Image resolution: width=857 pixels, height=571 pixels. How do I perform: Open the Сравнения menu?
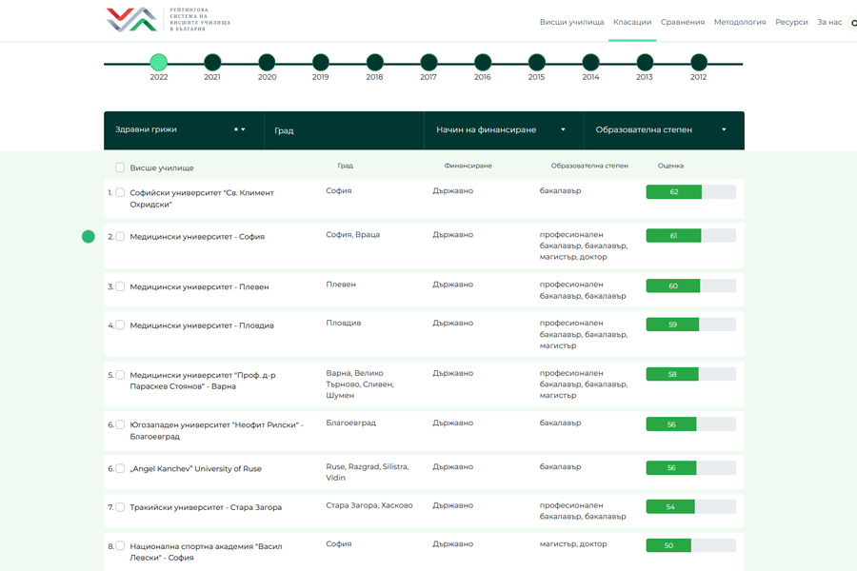tap(683, 23)
